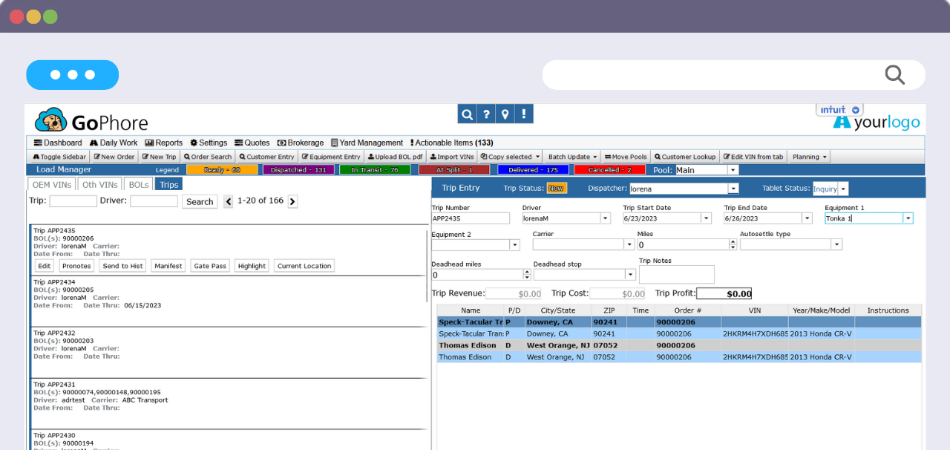Image resolution: width=950 pixels, height=450 pixels.
Task: Open the Brokerage menu
Action: [x=301, y=143]
